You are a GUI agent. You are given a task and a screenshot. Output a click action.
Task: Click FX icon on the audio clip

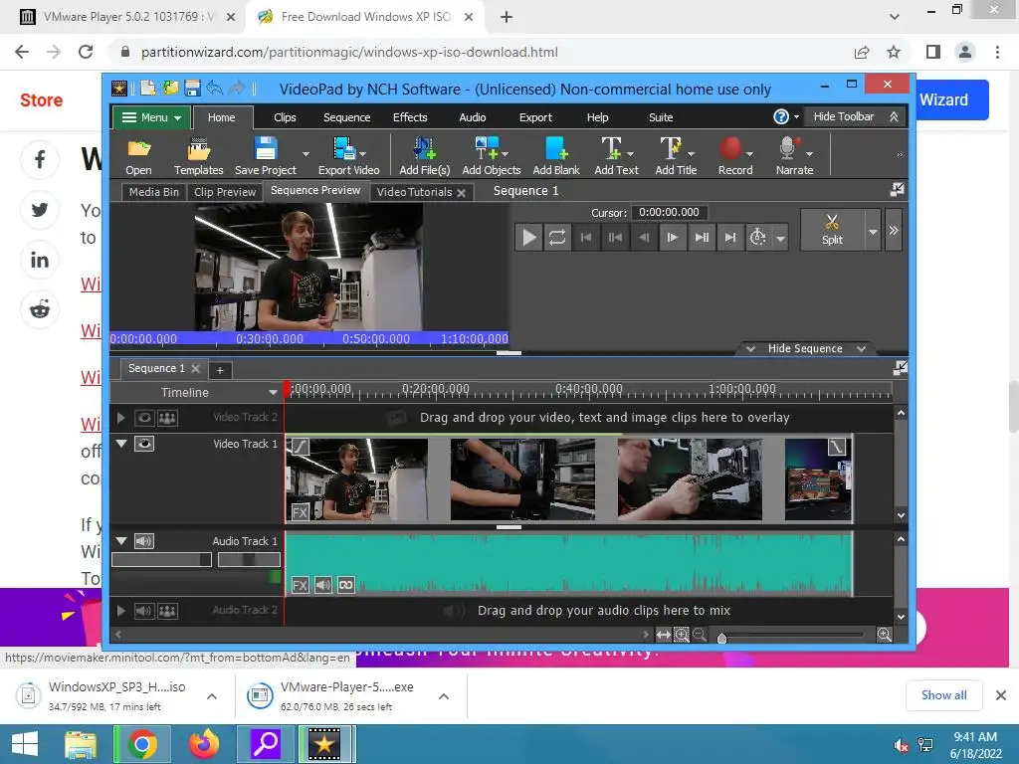[300, 585]
